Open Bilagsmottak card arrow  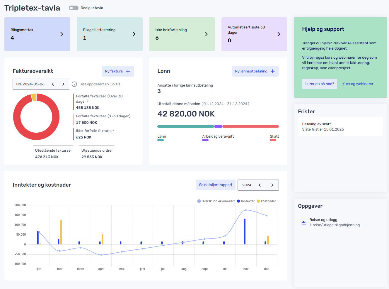coord(61,34)
